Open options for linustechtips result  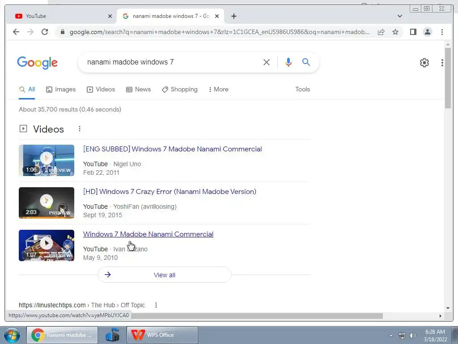[x=156, y=305]
